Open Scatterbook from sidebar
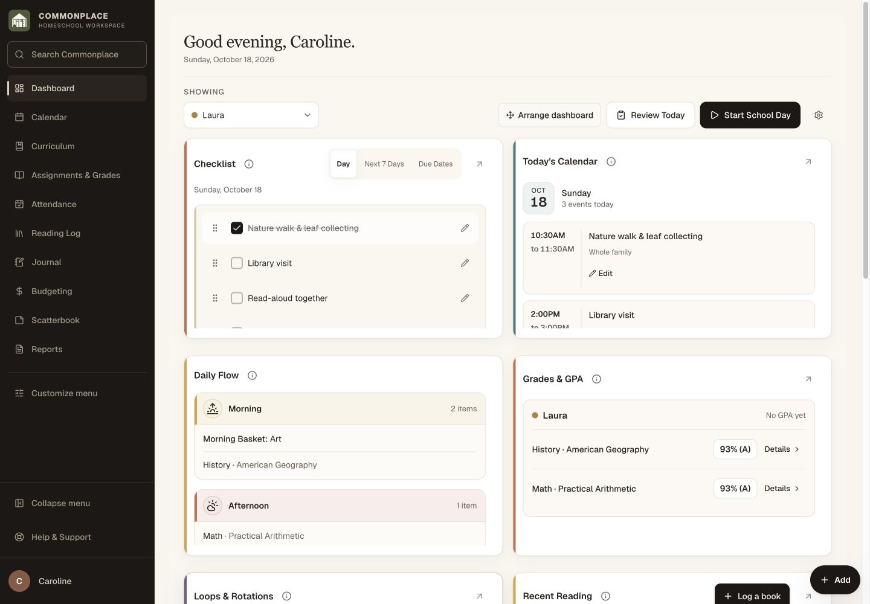 77,320
